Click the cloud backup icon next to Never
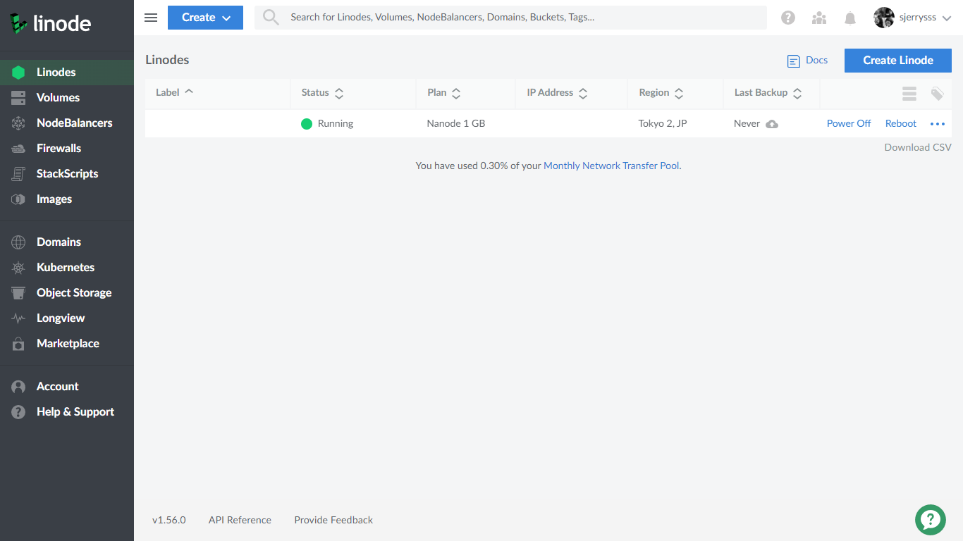The width and height of the screenshot is (963, 541). point(772,124)
